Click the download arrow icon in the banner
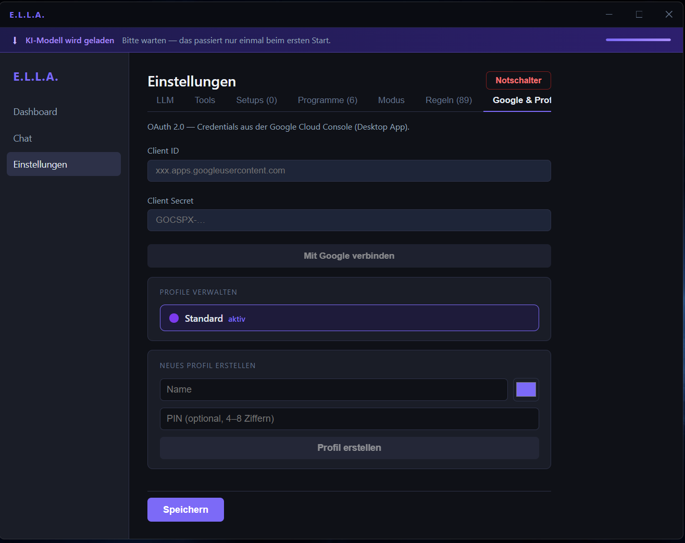The image size is (685, 543). click(x=15, y=41)
